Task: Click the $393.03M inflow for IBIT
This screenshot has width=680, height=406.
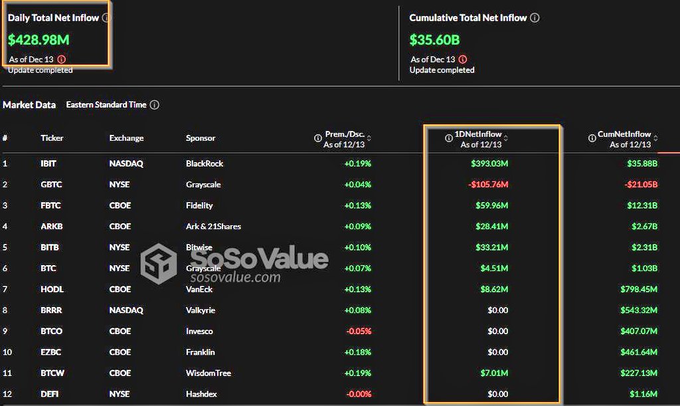Action: [x=489, y=163]
